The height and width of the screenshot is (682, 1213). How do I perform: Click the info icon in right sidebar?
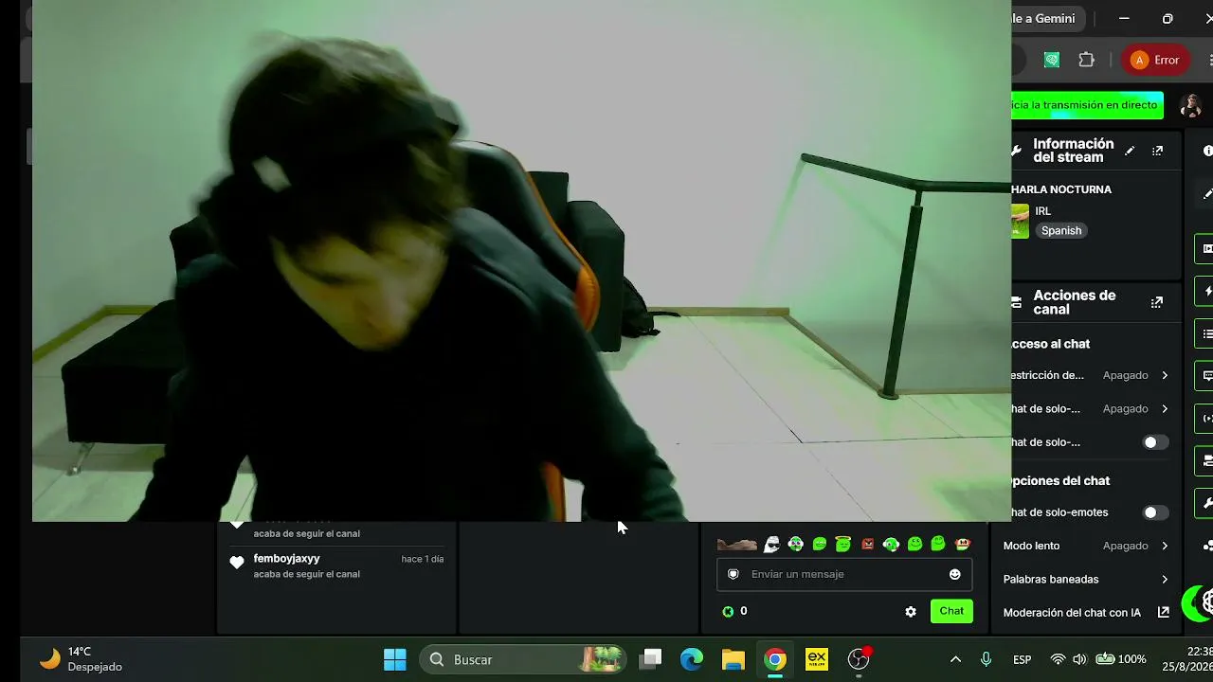[x=1207, y=151]
